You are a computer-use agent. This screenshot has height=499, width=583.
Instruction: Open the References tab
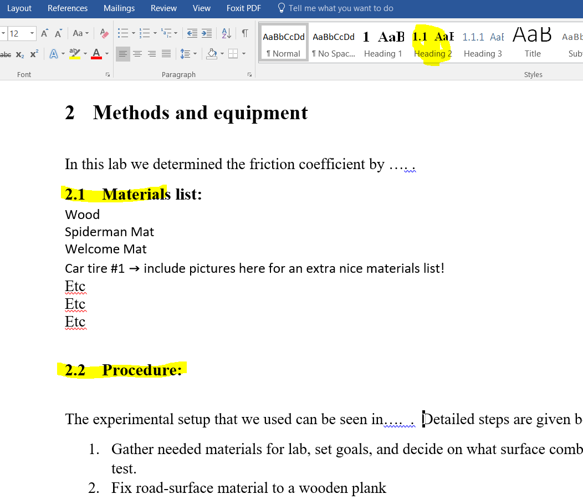(x=68, y=8)
